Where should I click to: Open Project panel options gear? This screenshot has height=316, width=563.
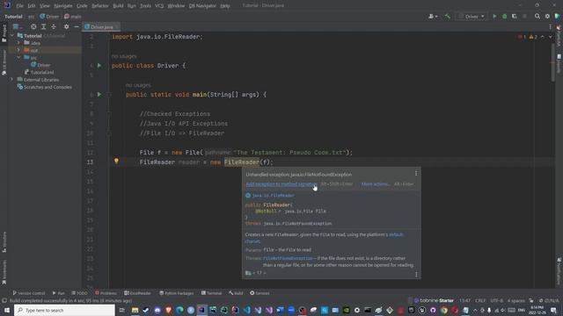(66, 27)
